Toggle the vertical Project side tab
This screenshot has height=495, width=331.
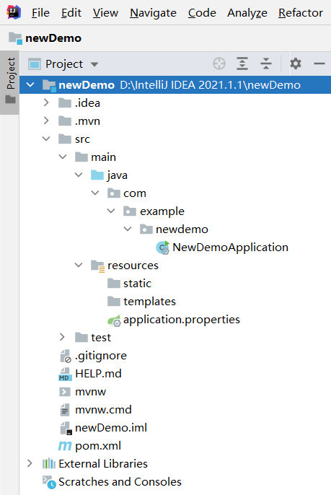pyautogui.click(x=10, y=82)
